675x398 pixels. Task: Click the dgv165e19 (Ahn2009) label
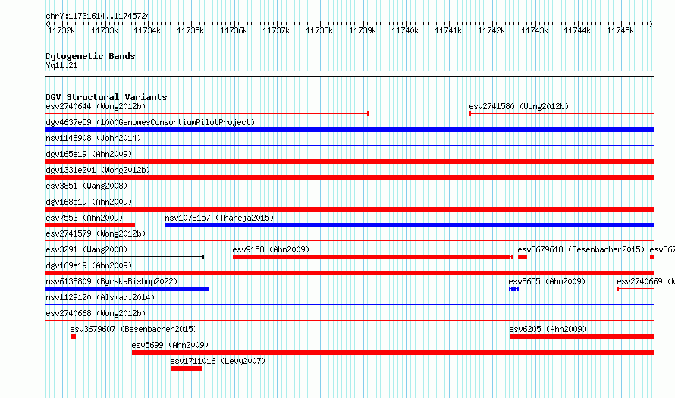(89, 154)
